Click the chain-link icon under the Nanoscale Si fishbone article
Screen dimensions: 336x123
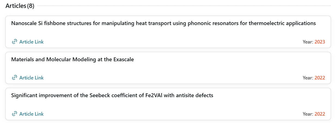(14, 42)
